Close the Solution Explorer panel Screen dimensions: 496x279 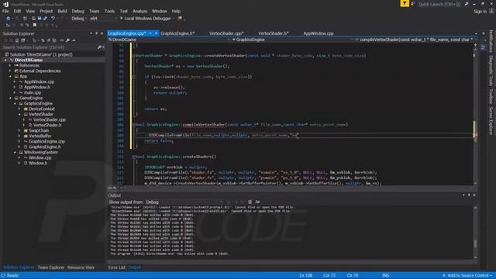[102, 33]
